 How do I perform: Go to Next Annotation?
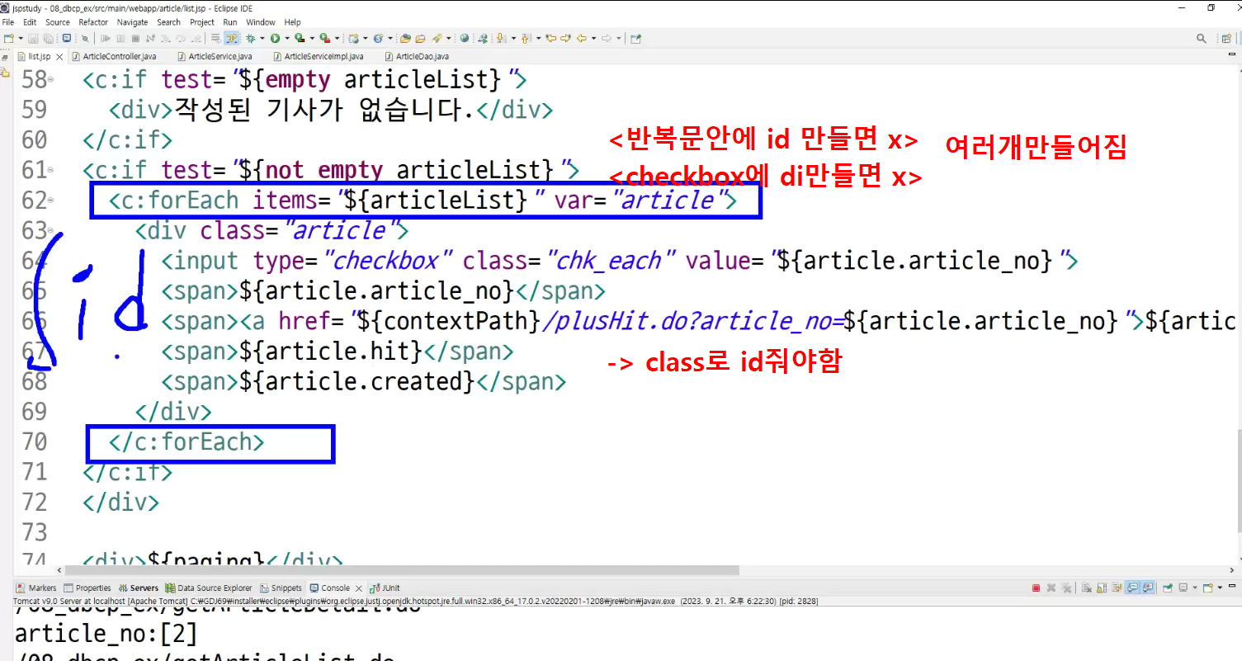pos(500,38)
